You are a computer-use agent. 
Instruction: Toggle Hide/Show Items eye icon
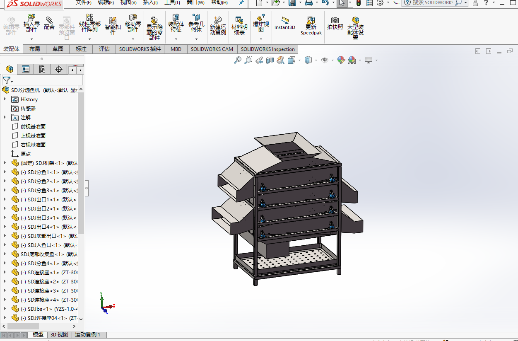coord(325,60)
